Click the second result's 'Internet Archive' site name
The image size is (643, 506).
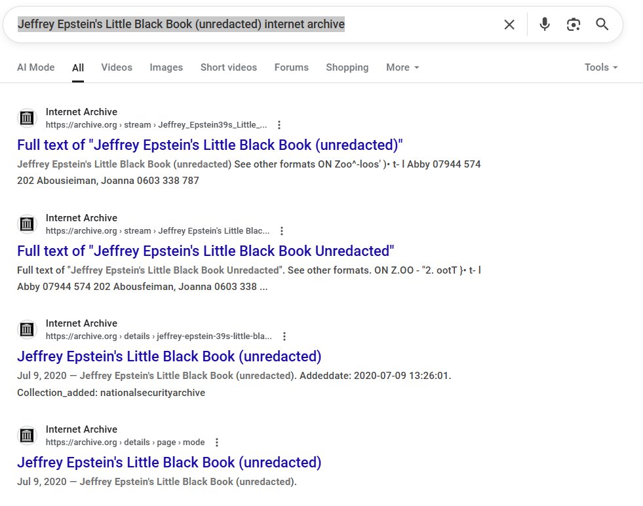pos(82,218)
